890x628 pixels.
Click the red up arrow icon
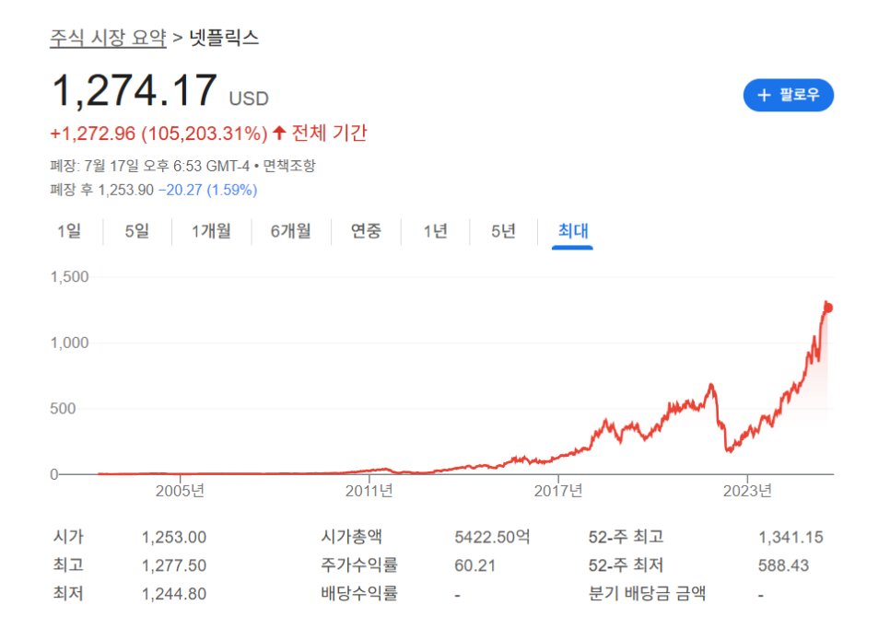(x=278, y=133)
